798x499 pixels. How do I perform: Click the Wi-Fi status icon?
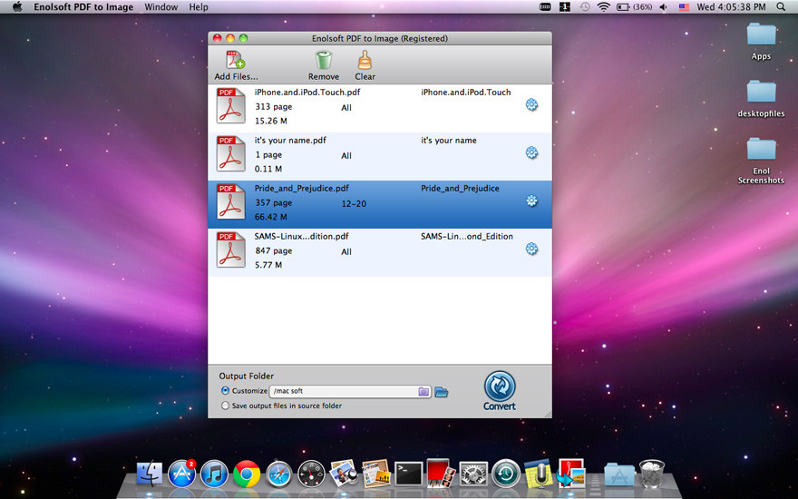[x=604, y=7]
